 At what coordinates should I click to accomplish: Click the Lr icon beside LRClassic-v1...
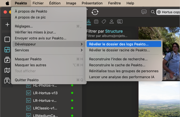tap(28, 108)
